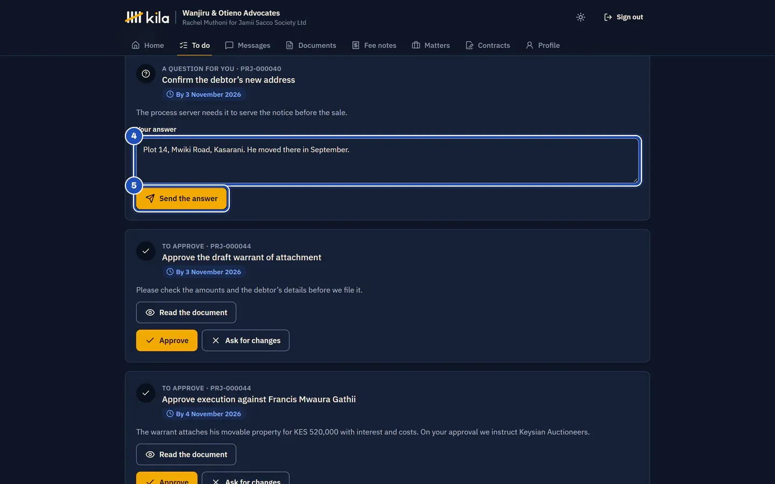Click the firm name Wanjiru & Otieno Advocates
The width and height of the screenshot is (775, 484).
pos(231,13)
